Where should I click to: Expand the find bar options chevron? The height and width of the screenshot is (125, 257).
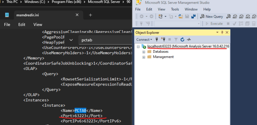(x=71, y=40)
